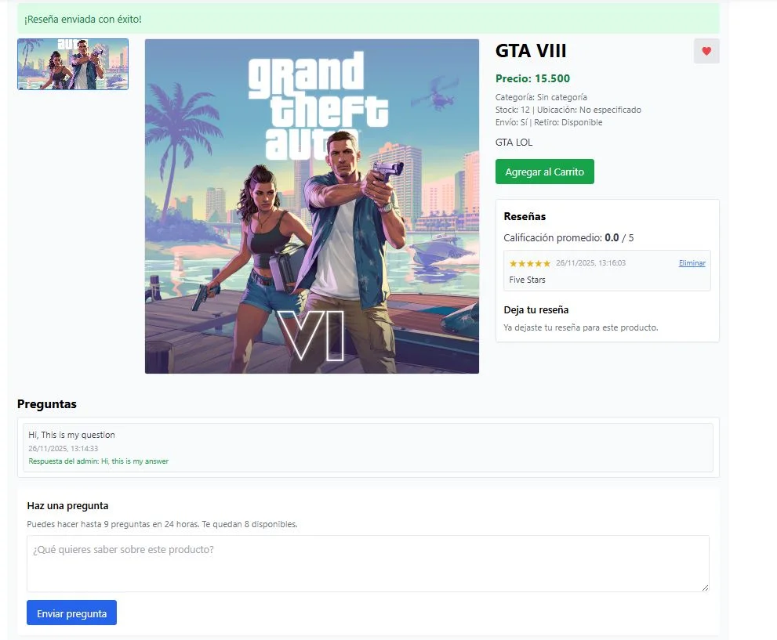Click the Five Stars review text
This screenshot has height=640, width=777.
pos(527,280)
